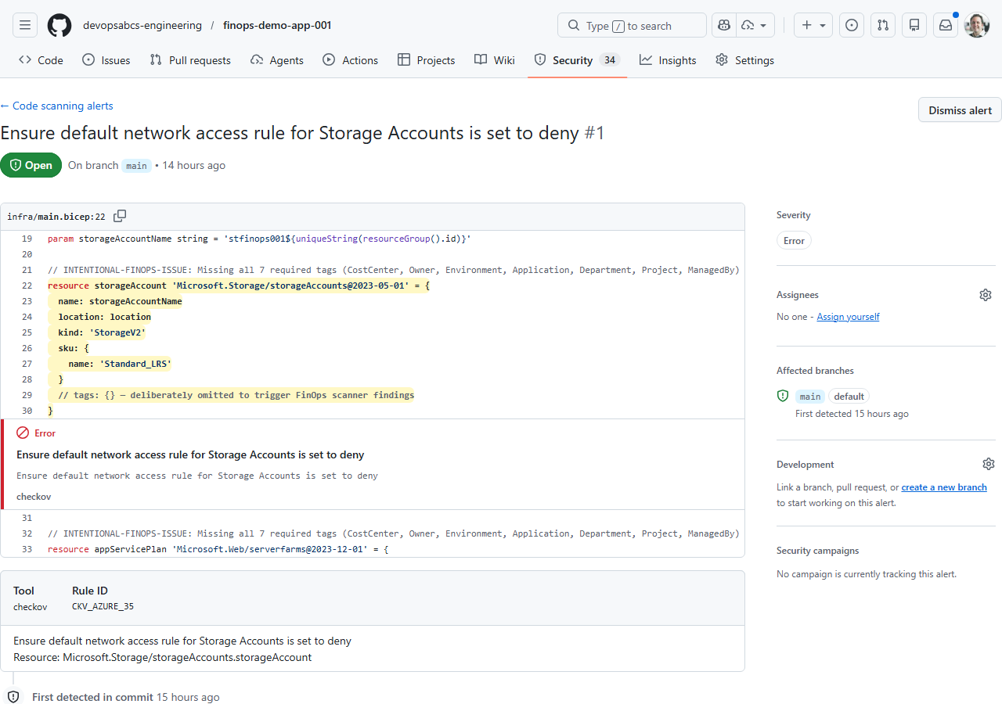Open your profile avatar menu
This screenshot has width=1002, height=704.
pos(976,24)
